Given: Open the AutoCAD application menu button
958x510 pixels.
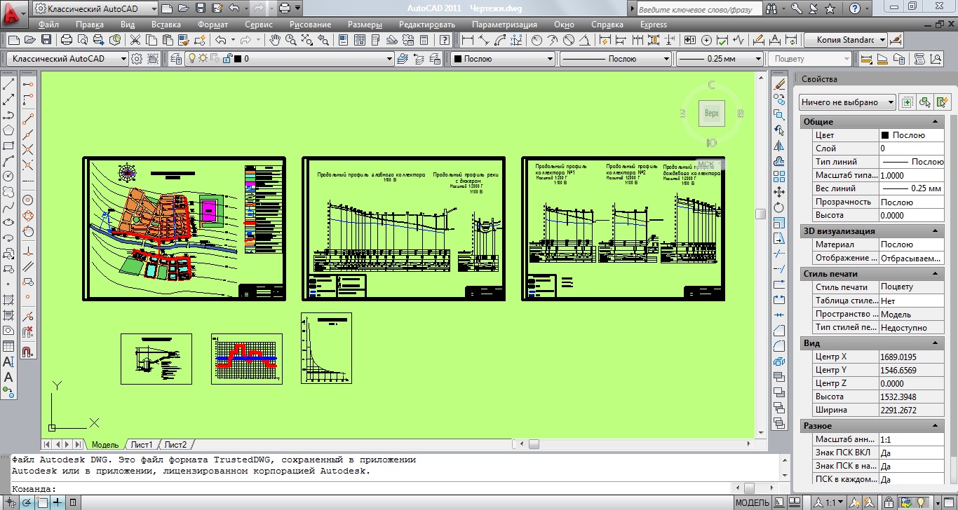Looking at the screenshot, I should pyautogui.click(x=14, y=14).
